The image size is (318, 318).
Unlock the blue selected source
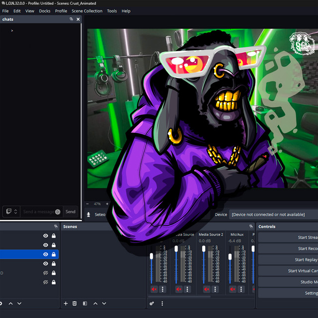(x=54, y=254)
